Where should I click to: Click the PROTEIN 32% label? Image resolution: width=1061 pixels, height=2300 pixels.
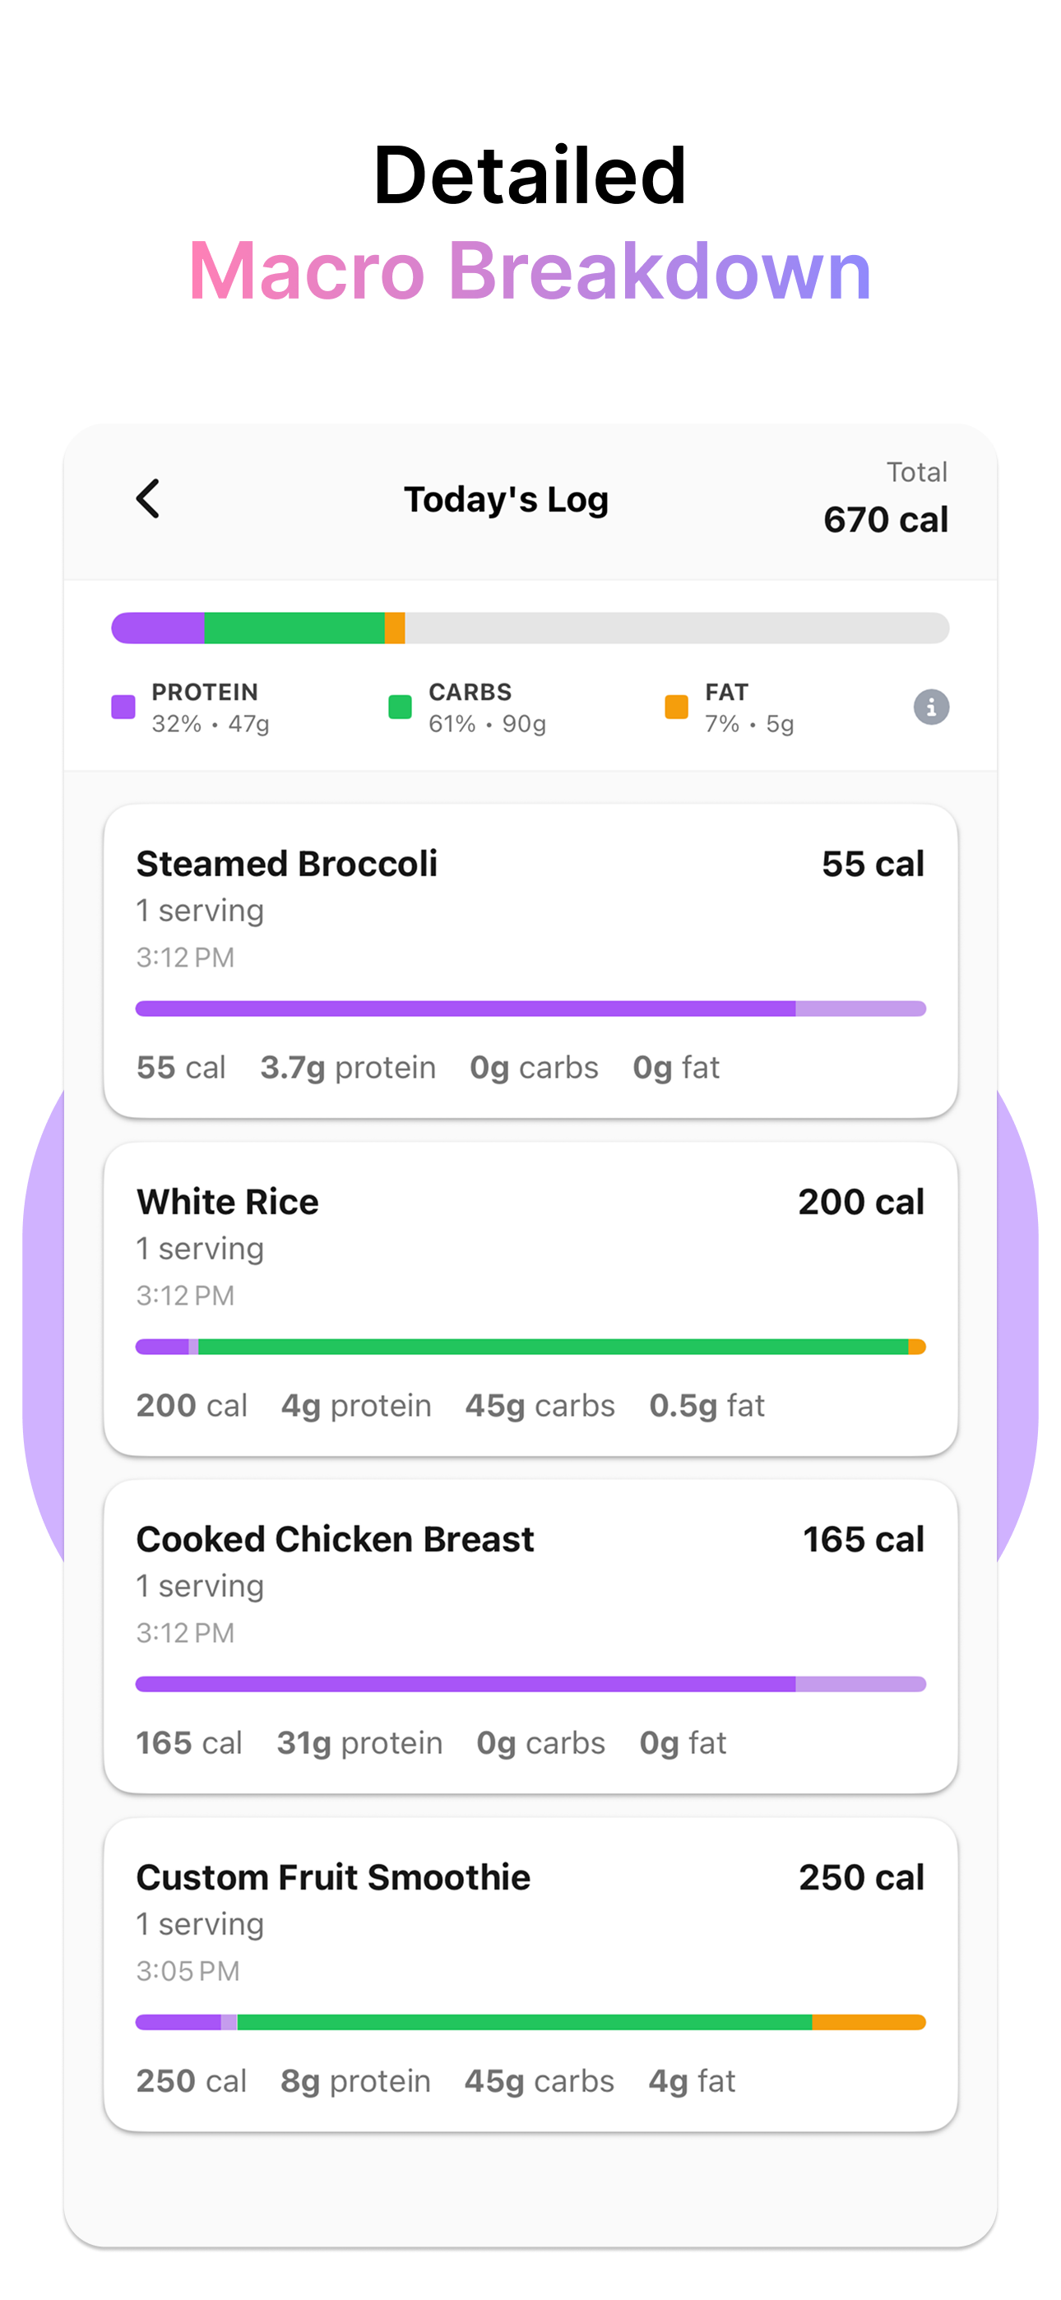pyautogui.click(x=211, y=707)
